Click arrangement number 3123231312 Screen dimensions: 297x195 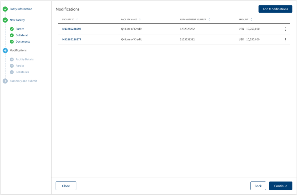point(187,40)
